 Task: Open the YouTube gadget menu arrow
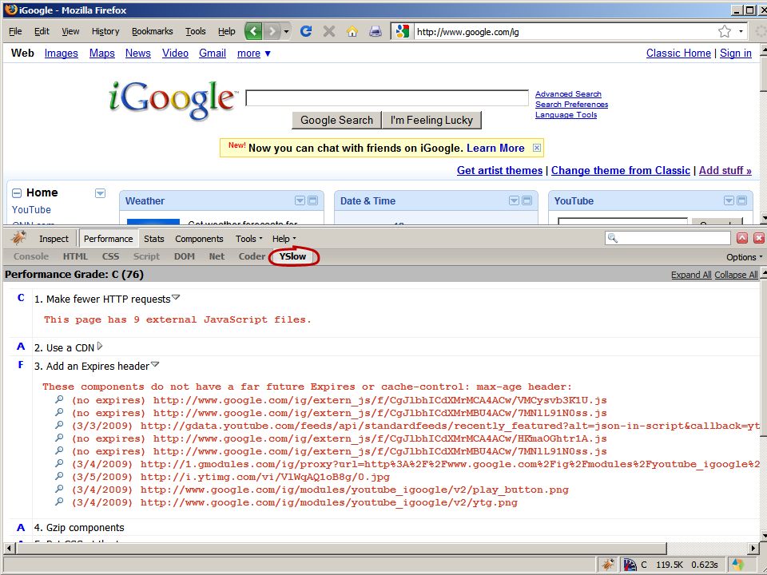tap(729, 200)
